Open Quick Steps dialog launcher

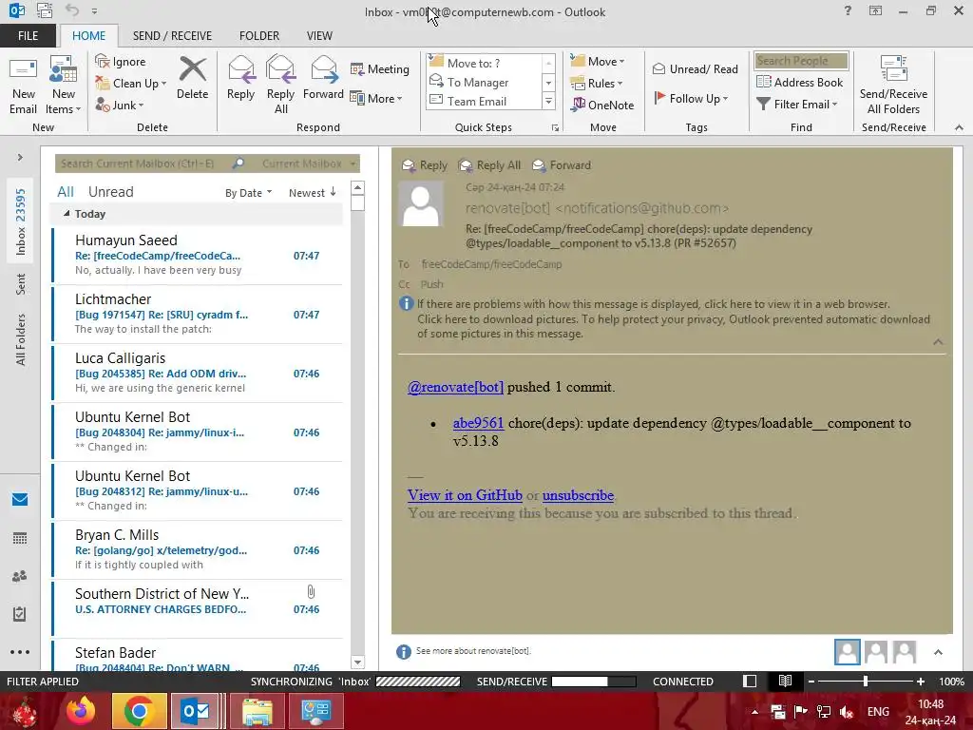click(555, 128)
